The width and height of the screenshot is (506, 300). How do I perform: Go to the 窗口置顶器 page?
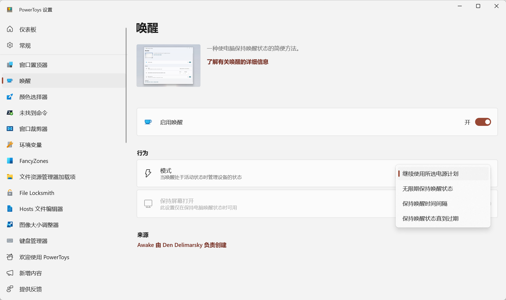[x=63, y=65]
